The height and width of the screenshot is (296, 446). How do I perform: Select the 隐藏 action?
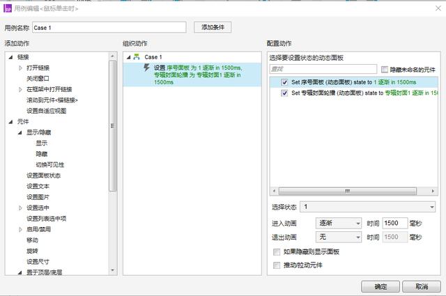[x=42, y=154]
